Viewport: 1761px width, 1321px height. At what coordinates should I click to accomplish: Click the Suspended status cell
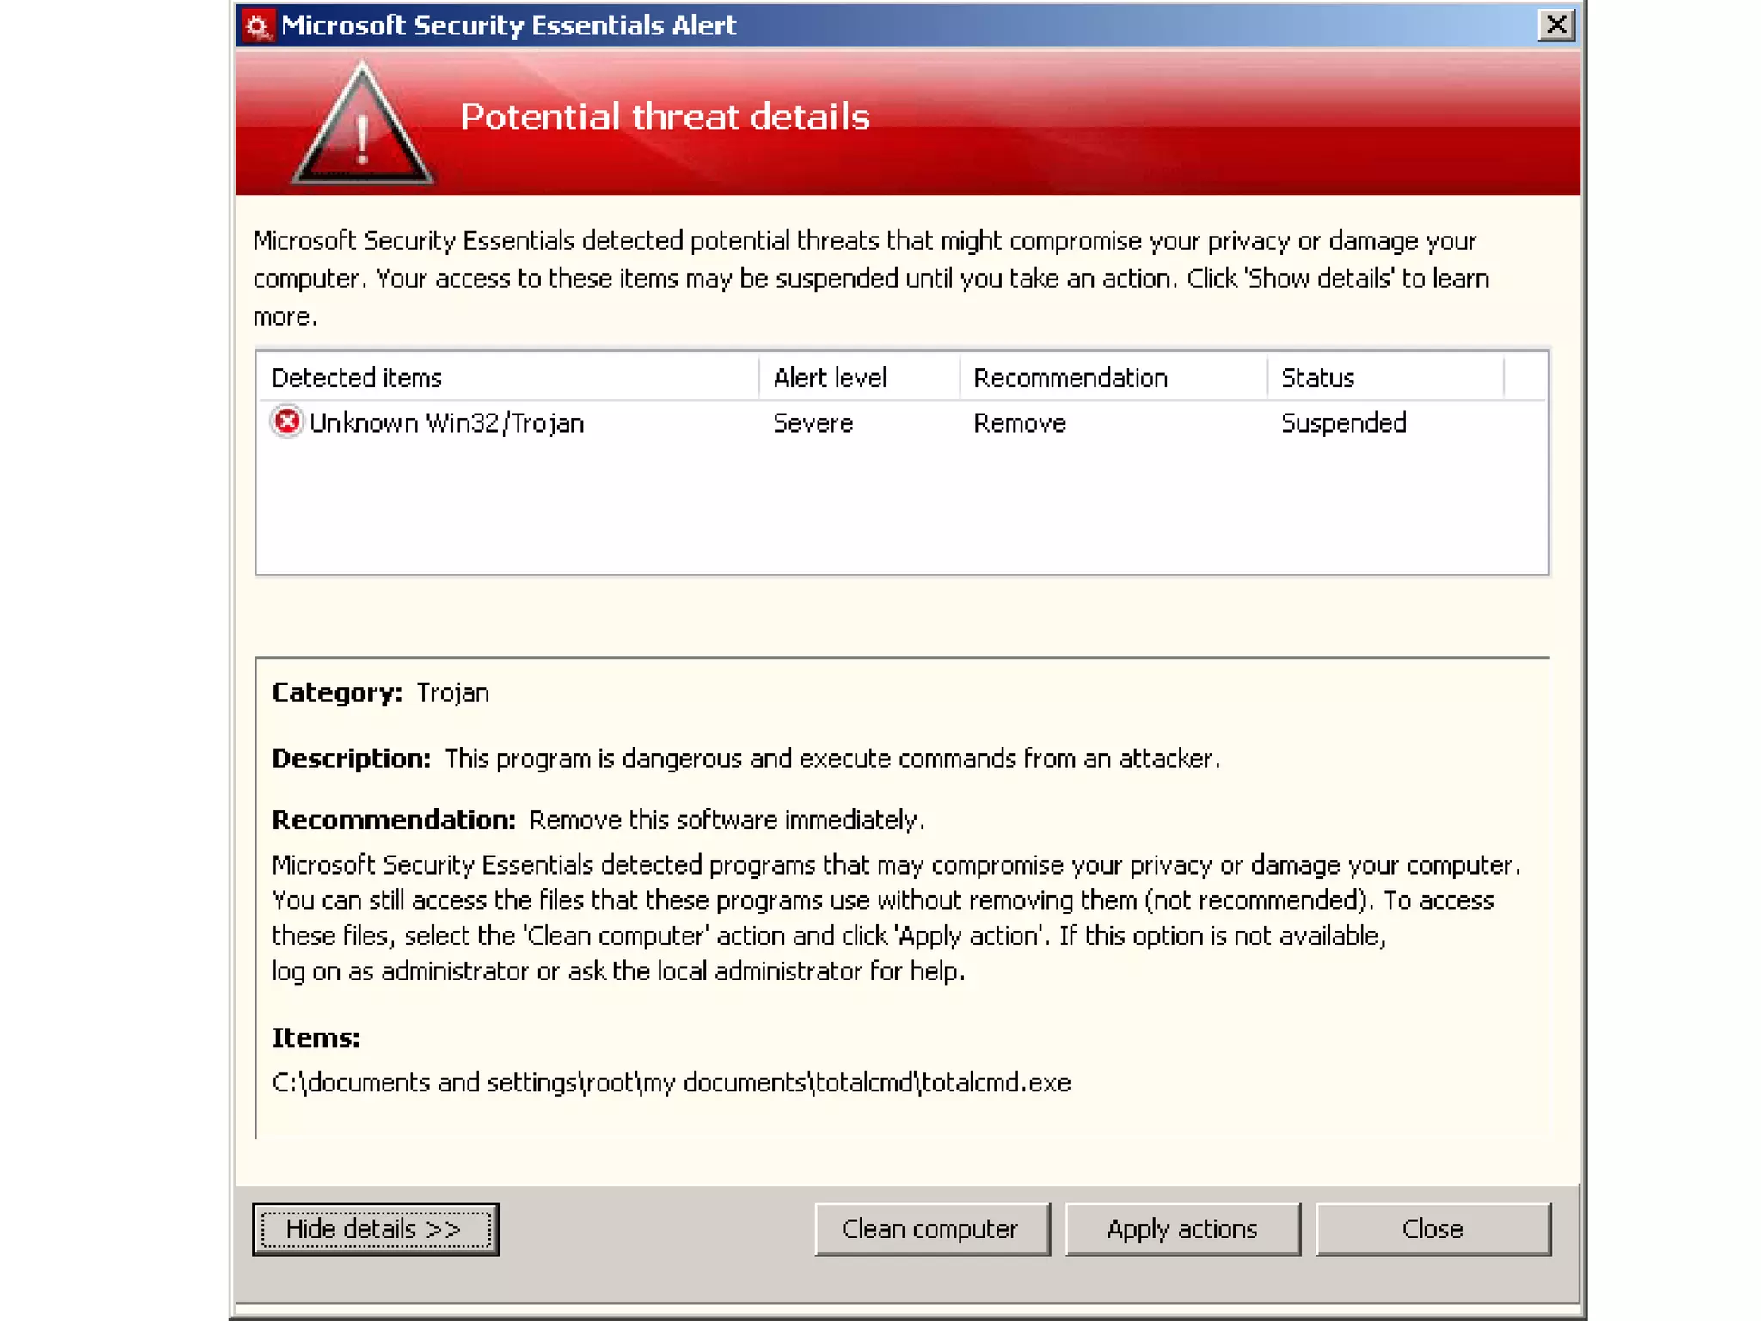(x=1343, y=423)
